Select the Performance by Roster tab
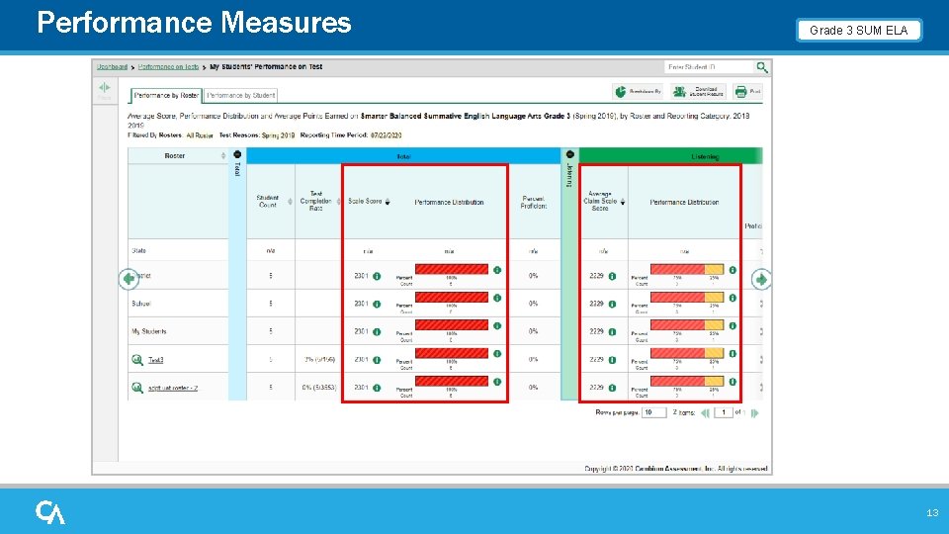Viewport: 949px width, 534px height. tap(166, 96)
